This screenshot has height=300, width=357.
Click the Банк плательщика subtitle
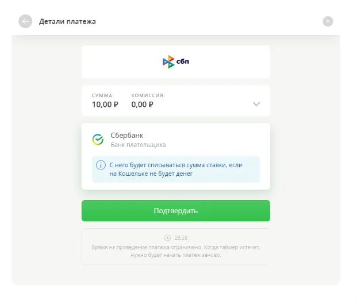pos(138,145)
